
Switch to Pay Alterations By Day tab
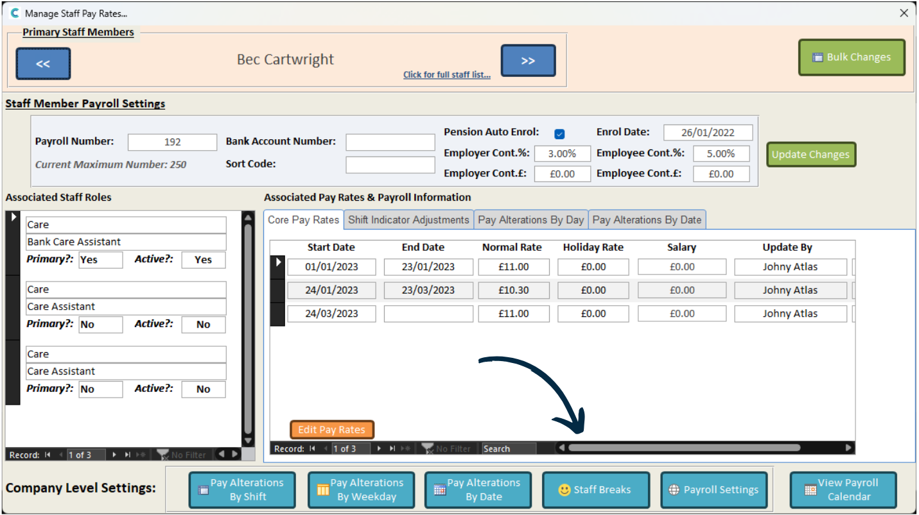pos(530,220)
